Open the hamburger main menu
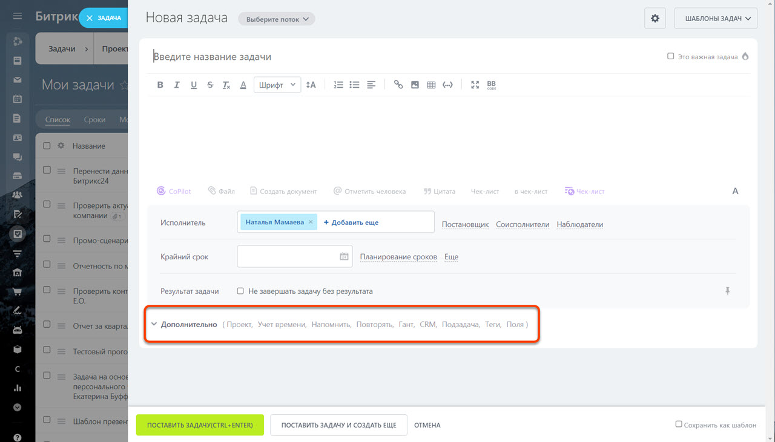The width and height of the screenshot is (775, 442). 18,16
